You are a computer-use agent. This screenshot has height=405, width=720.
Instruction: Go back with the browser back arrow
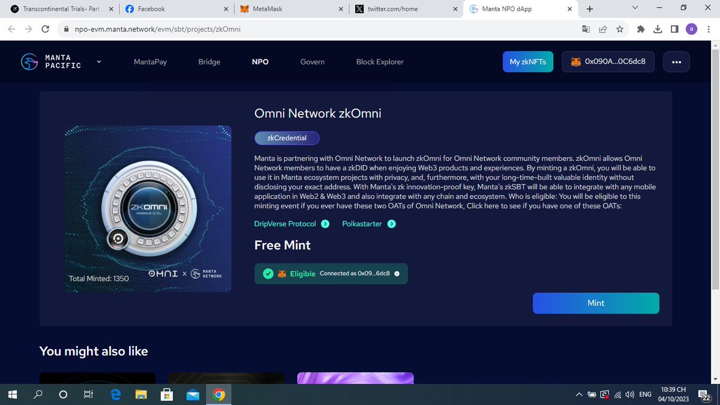point(13,29)
